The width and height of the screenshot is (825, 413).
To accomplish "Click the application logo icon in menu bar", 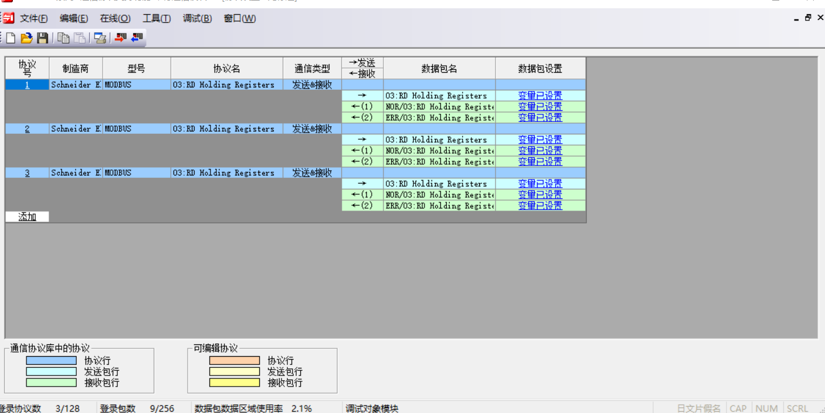I will [x=8, y=18].
